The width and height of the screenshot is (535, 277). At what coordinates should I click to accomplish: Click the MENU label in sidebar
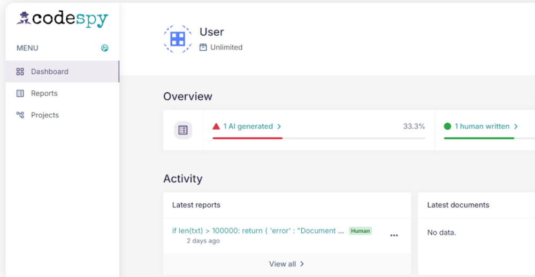(27, 48)
